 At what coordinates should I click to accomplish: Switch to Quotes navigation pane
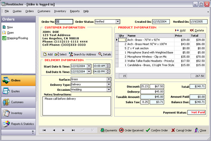(x=18, y=91)
